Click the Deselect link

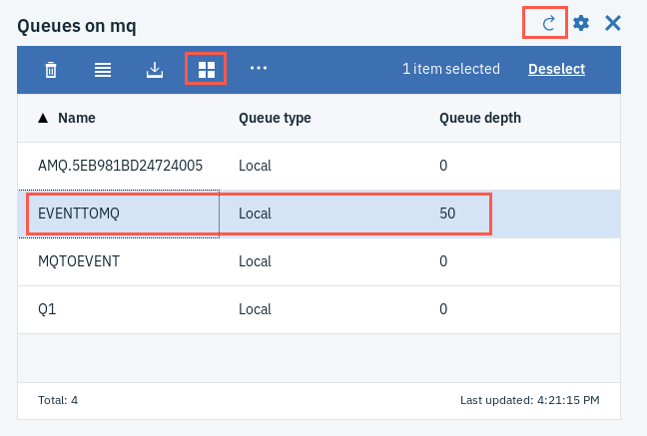pyautogui.click(x=556, y=69)
